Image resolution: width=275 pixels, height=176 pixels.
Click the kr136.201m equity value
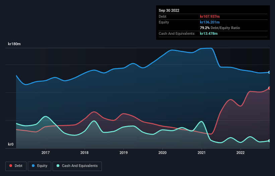[x=210, y=22]
